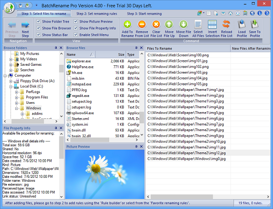This screenshot has height=209, width=273.
Task: Click the daisy picture preview image
Action: [x=104, y=174]
